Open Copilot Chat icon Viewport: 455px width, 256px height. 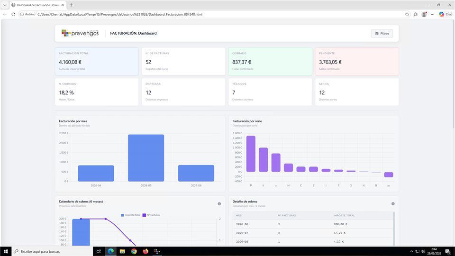tap(446, 14)
